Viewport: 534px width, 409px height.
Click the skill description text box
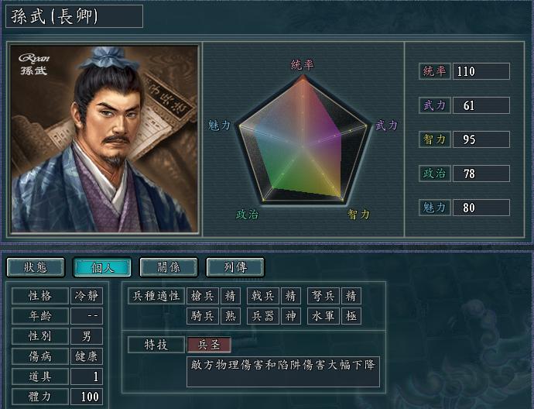(x=283, y=372)
